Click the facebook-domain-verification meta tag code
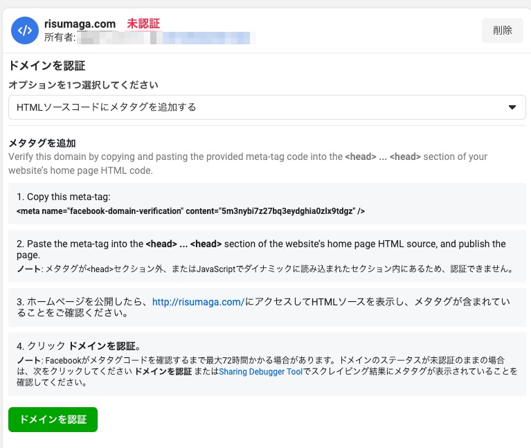Image resolution: width=531 pixels, height=448 pixels. (190, 211)
